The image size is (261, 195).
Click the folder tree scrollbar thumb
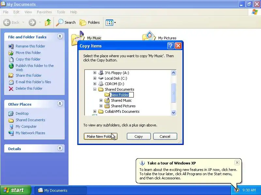point(173,93)
